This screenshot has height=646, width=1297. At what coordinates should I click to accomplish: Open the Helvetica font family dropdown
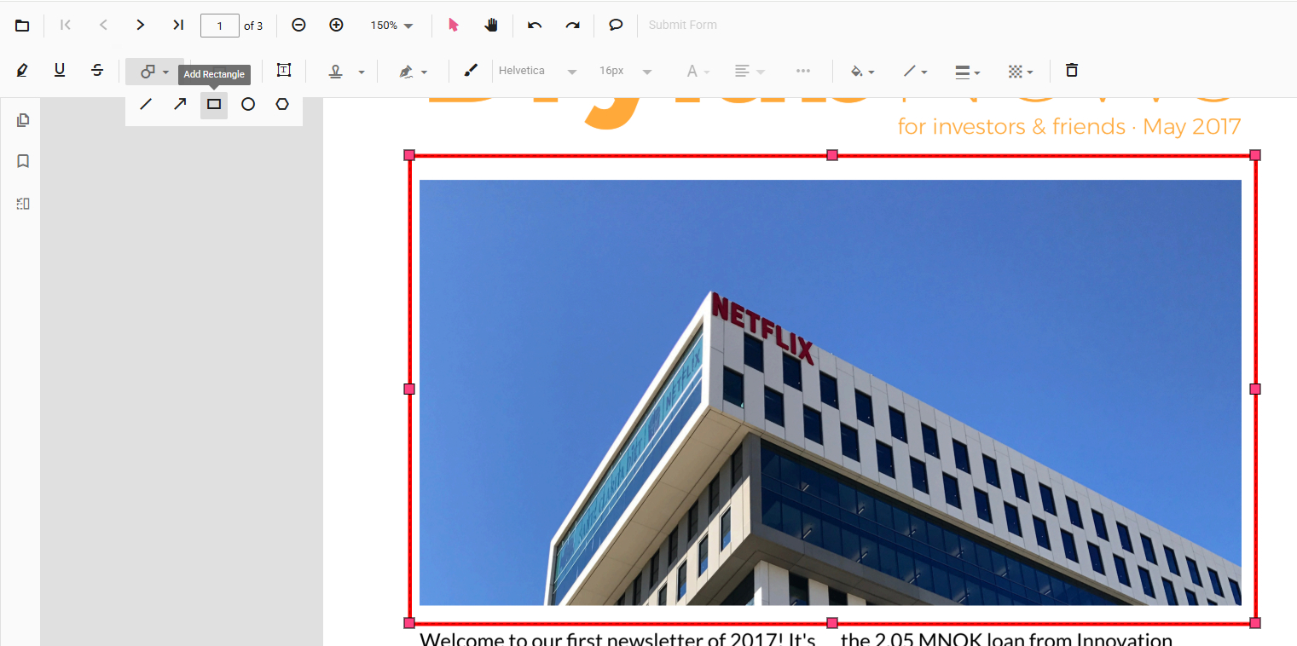pyautogui.click(x=537, y=71)
